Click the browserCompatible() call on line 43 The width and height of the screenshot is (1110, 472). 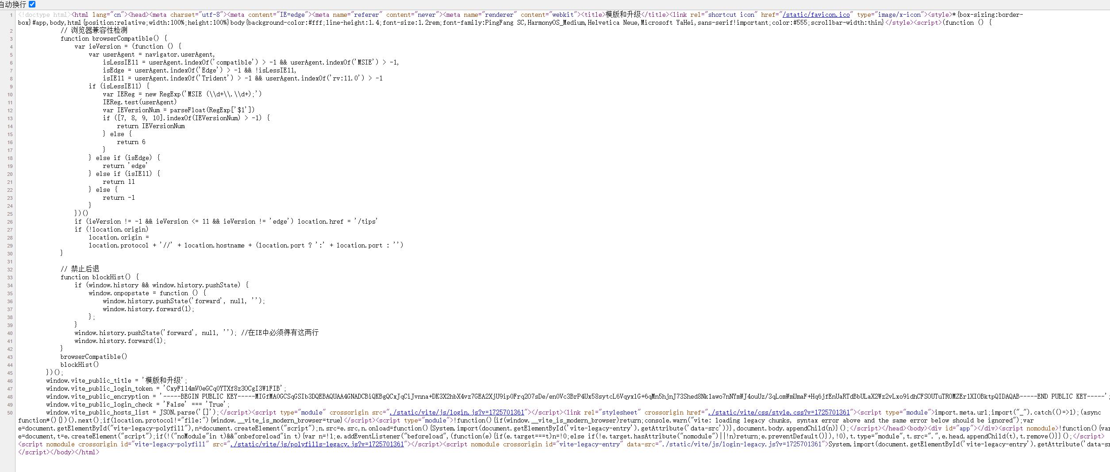pyautogui.click(x=94, y=357)
